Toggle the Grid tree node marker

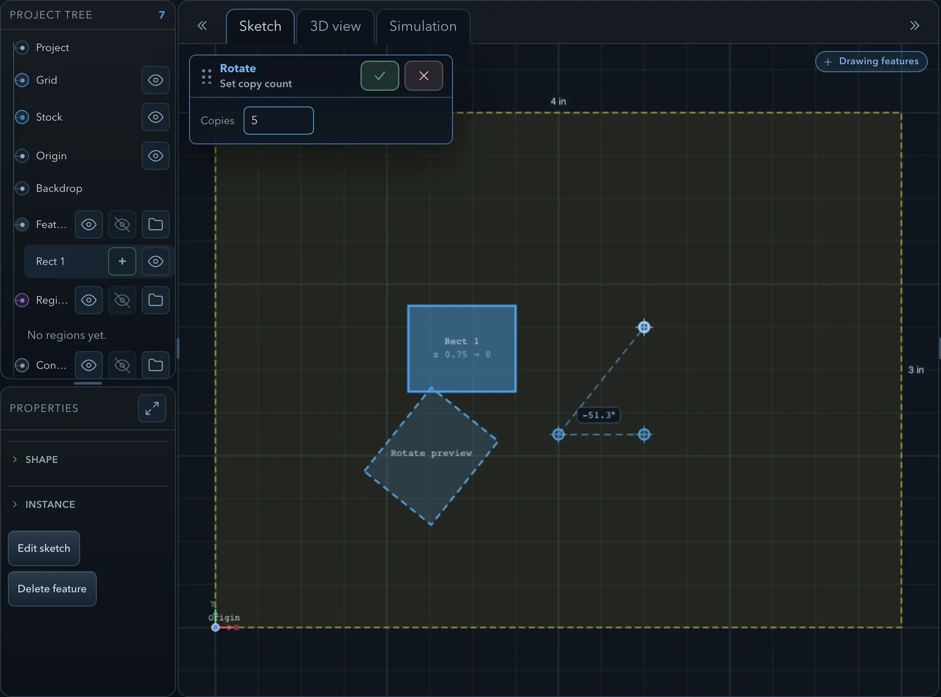click(x=22, y=80)
